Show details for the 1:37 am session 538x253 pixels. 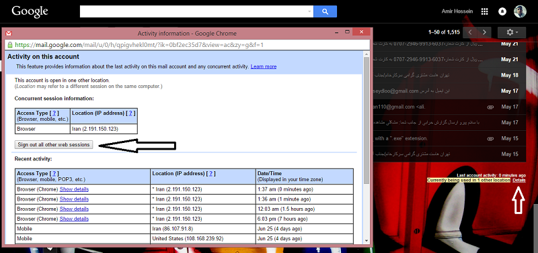[x=74, y=189]
